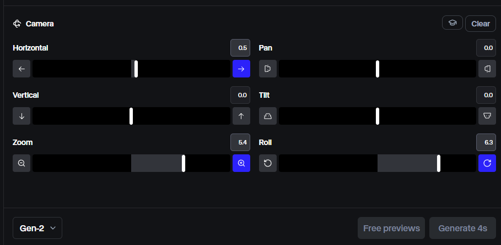This screenshot has height=245, width=501.
Task: Click the Roll counterclockwise icon
Action: [x=268, y=163]
